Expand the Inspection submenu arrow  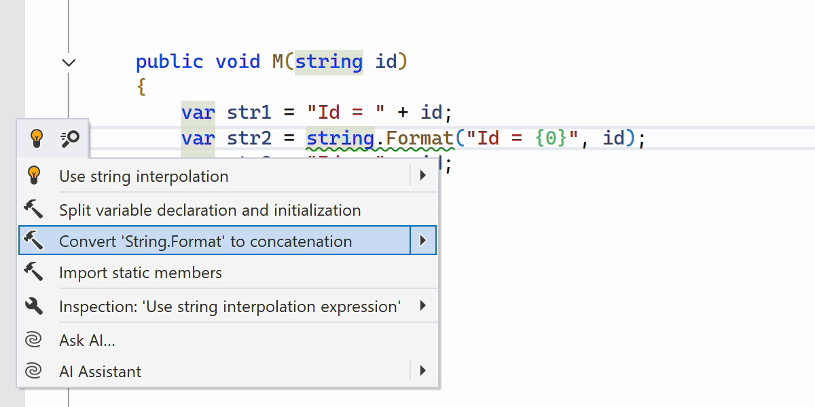422,306
